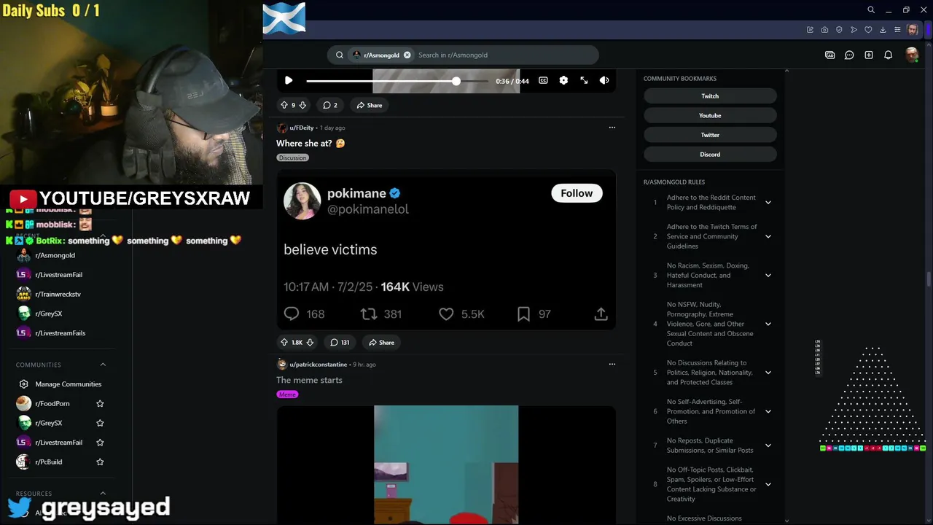Viewport: 933px width, 525px height.
Task: Click the browser edit page icon
Action: click(810, 30)
